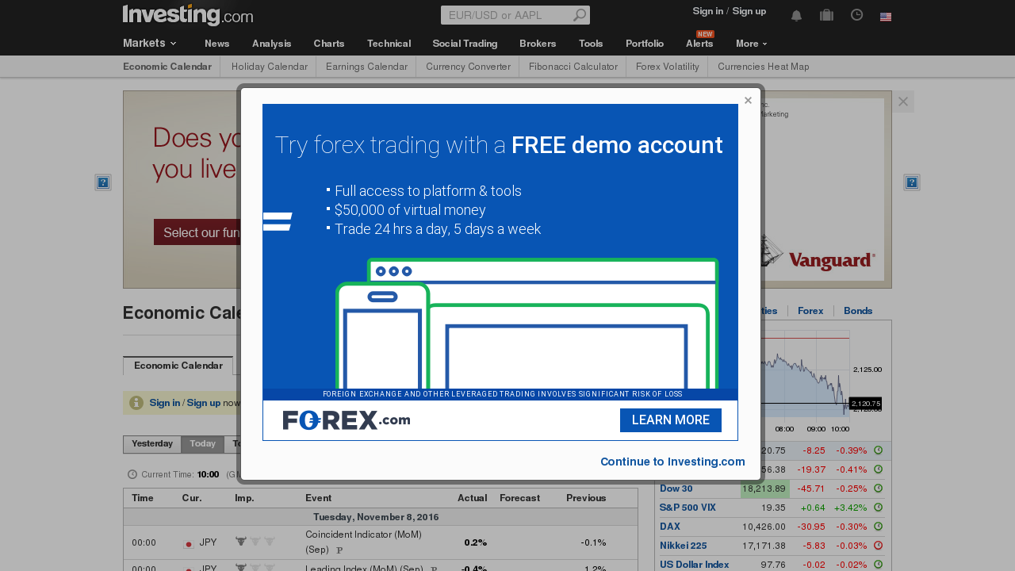Screen dimensions: 1015x571
Task: Click the info icon beside Sign in notice
Action: point(136,403)
